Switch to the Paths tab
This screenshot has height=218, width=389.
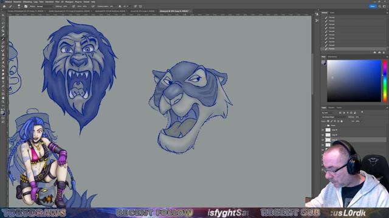[339, 108]
